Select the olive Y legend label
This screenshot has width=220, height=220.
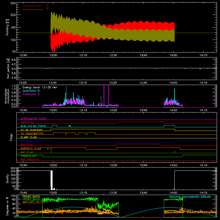pos(48,9)
